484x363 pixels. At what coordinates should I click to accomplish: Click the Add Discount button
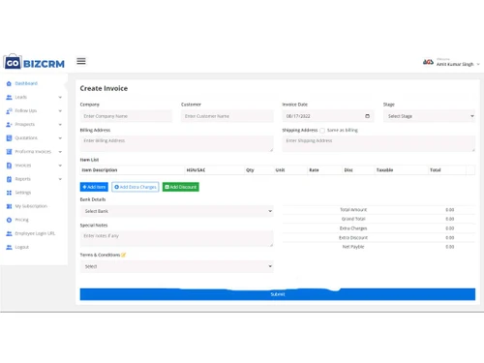coord(181,187)
